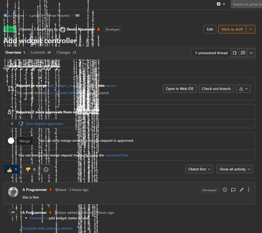Click Open in Web IDE button
Viewport: 262px width, 233px height.
pyautogui.click(x=180, y=89)
